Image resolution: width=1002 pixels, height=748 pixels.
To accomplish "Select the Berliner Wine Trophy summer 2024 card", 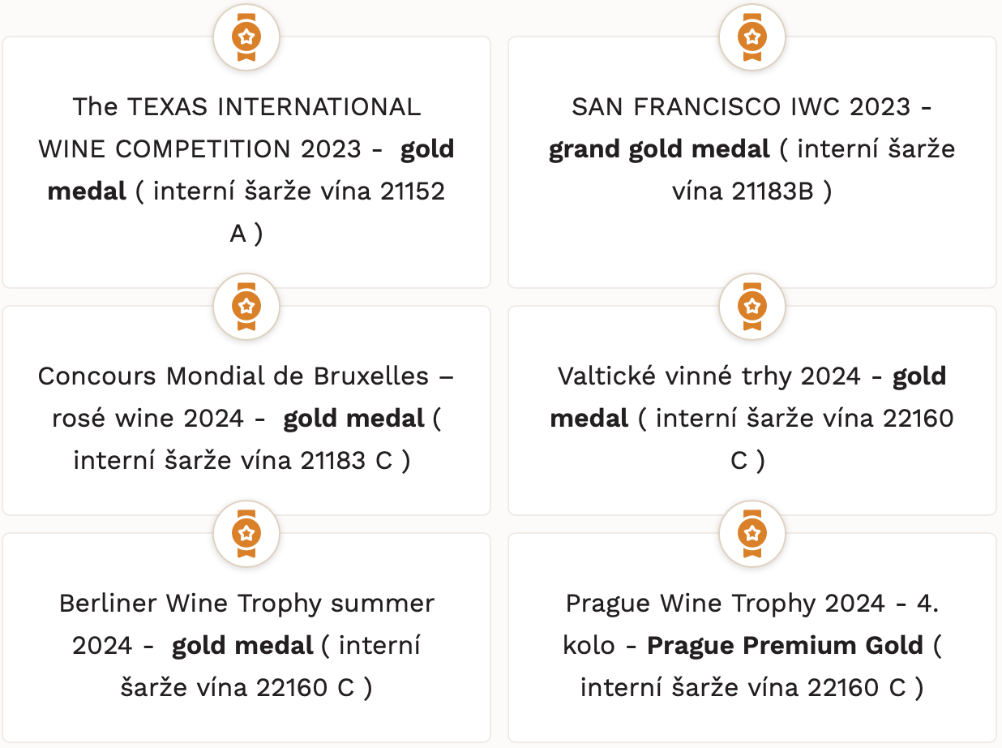I will 246,638.
